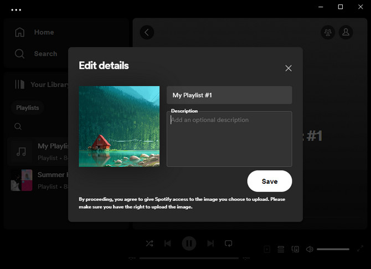Screen dimensions: 371x269
Task: Choose a new playlist cover image
Action: [119, 126]
